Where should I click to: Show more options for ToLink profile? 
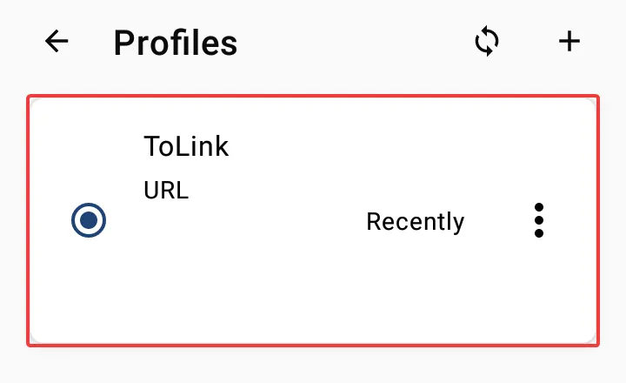539,221
